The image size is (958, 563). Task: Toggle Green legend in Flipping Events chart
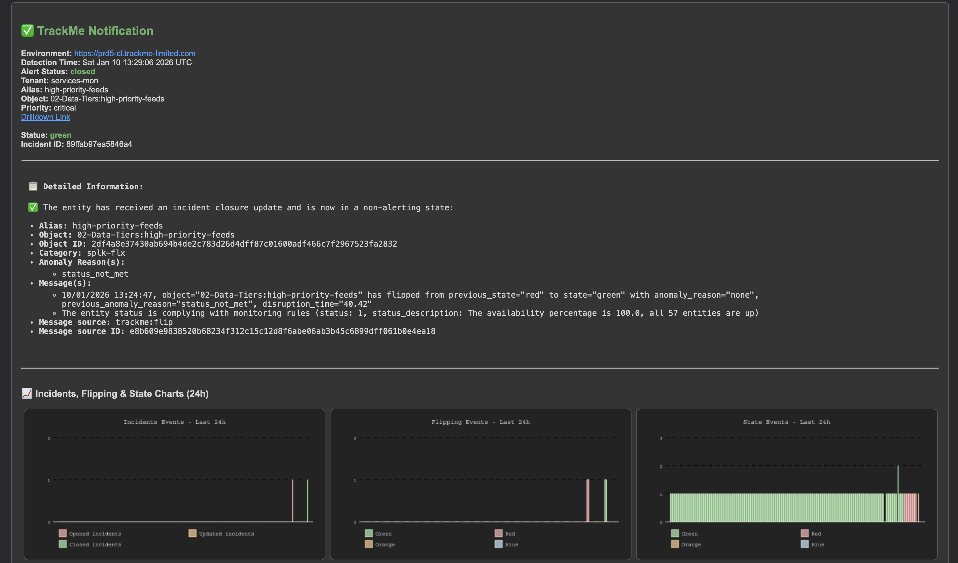[x=369, y=533]
